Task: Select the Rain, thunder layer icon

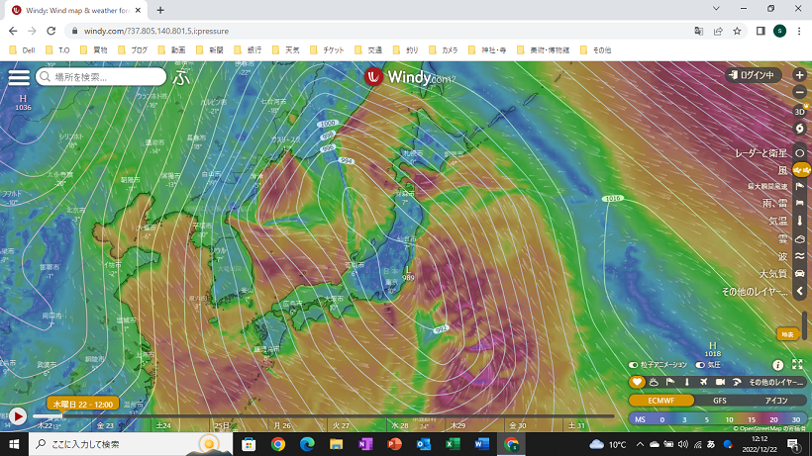Action: [799, 203]
